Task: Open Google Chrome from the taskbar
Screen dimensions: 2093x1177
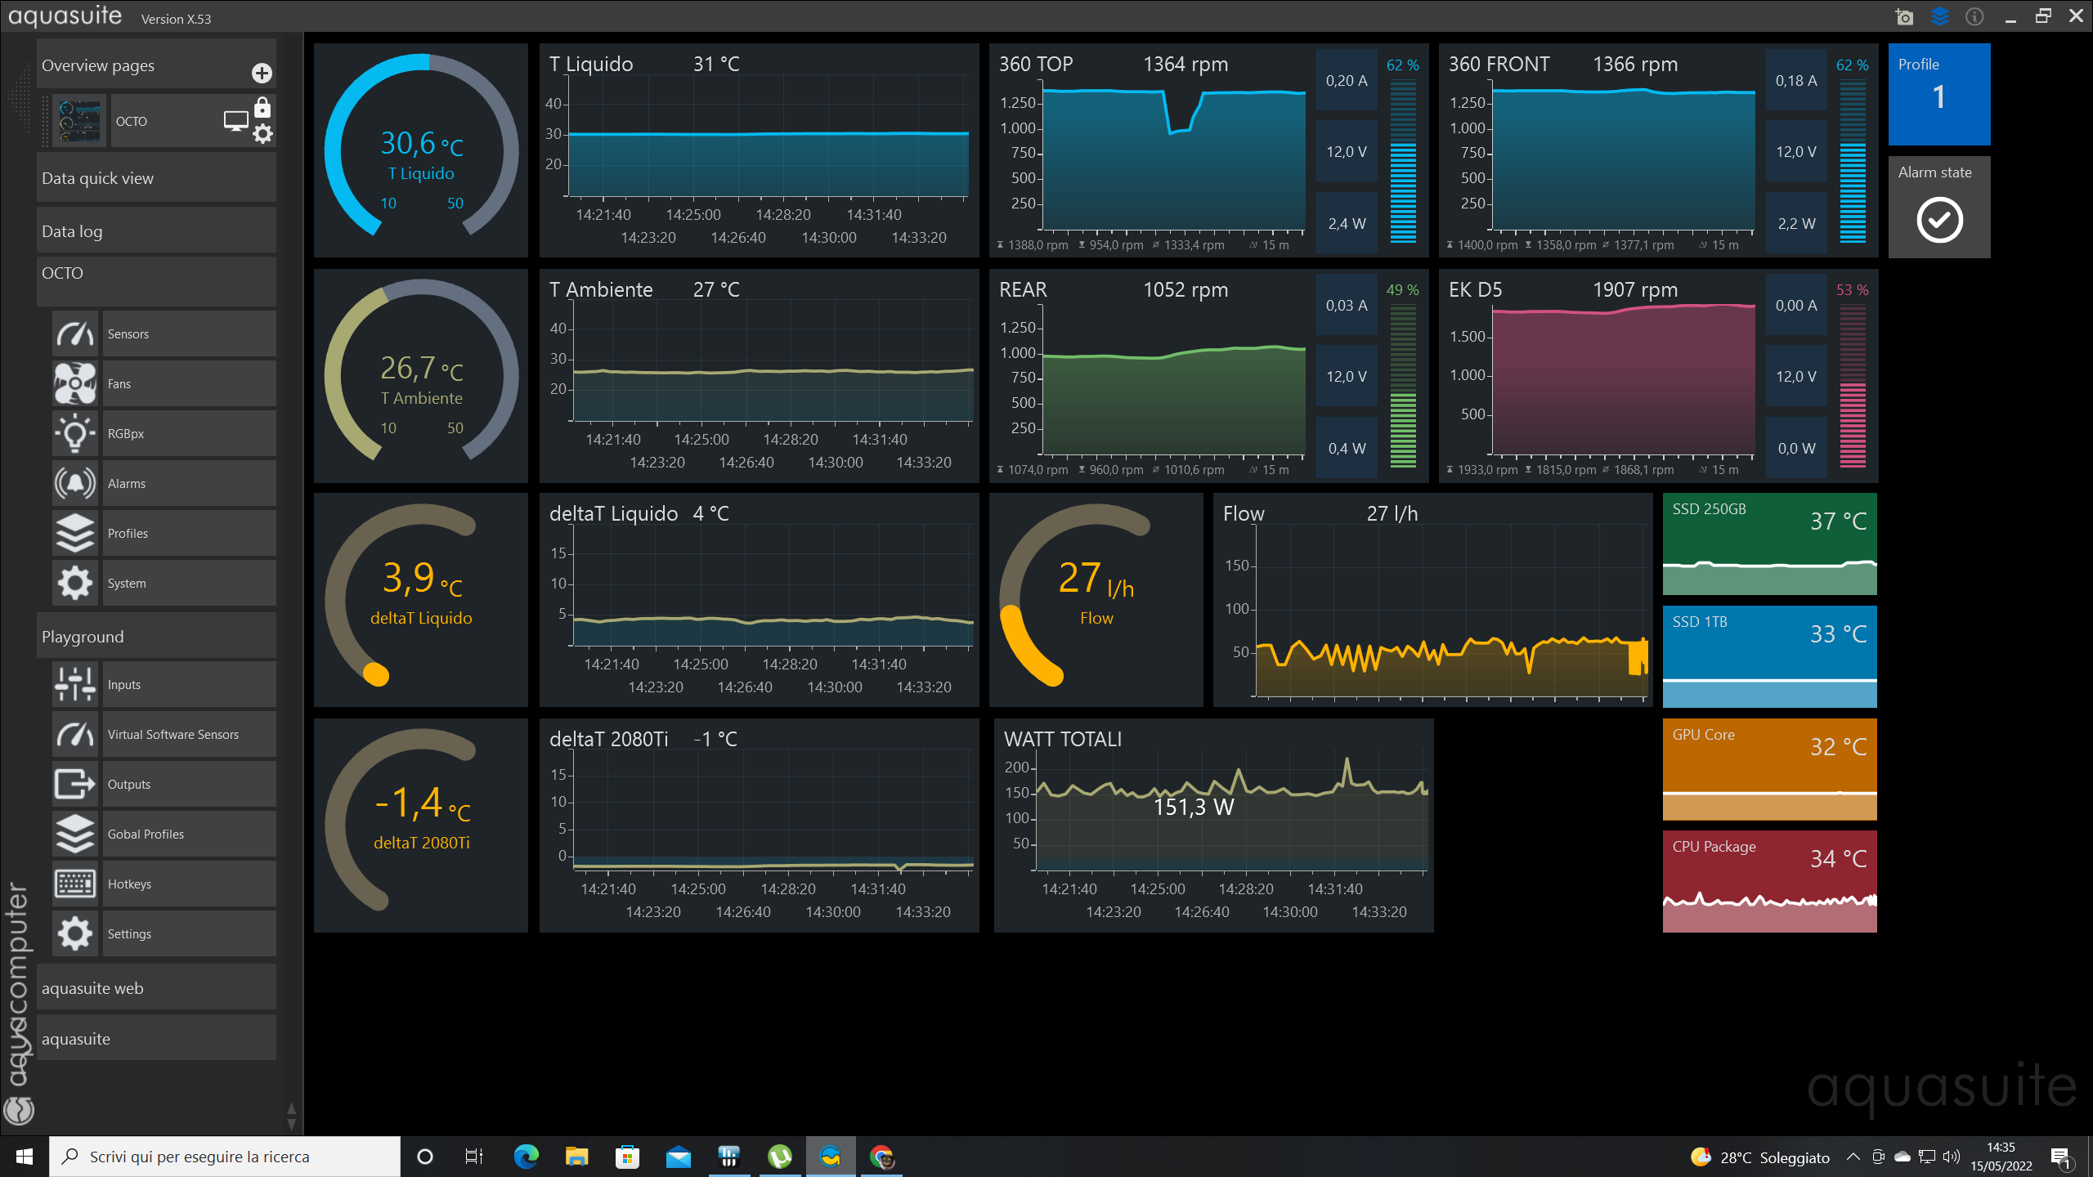Action: click(881, 1157)
